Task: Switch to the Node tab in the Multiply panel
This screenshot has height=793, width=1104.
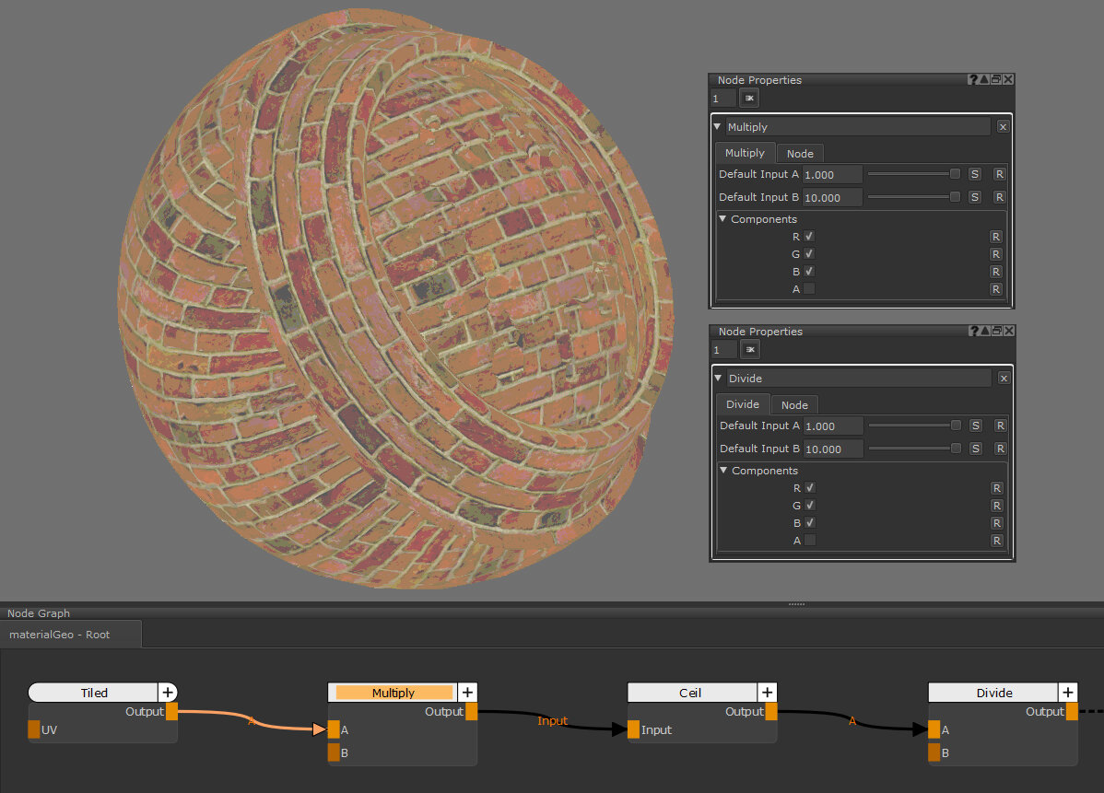Action: 799,154
